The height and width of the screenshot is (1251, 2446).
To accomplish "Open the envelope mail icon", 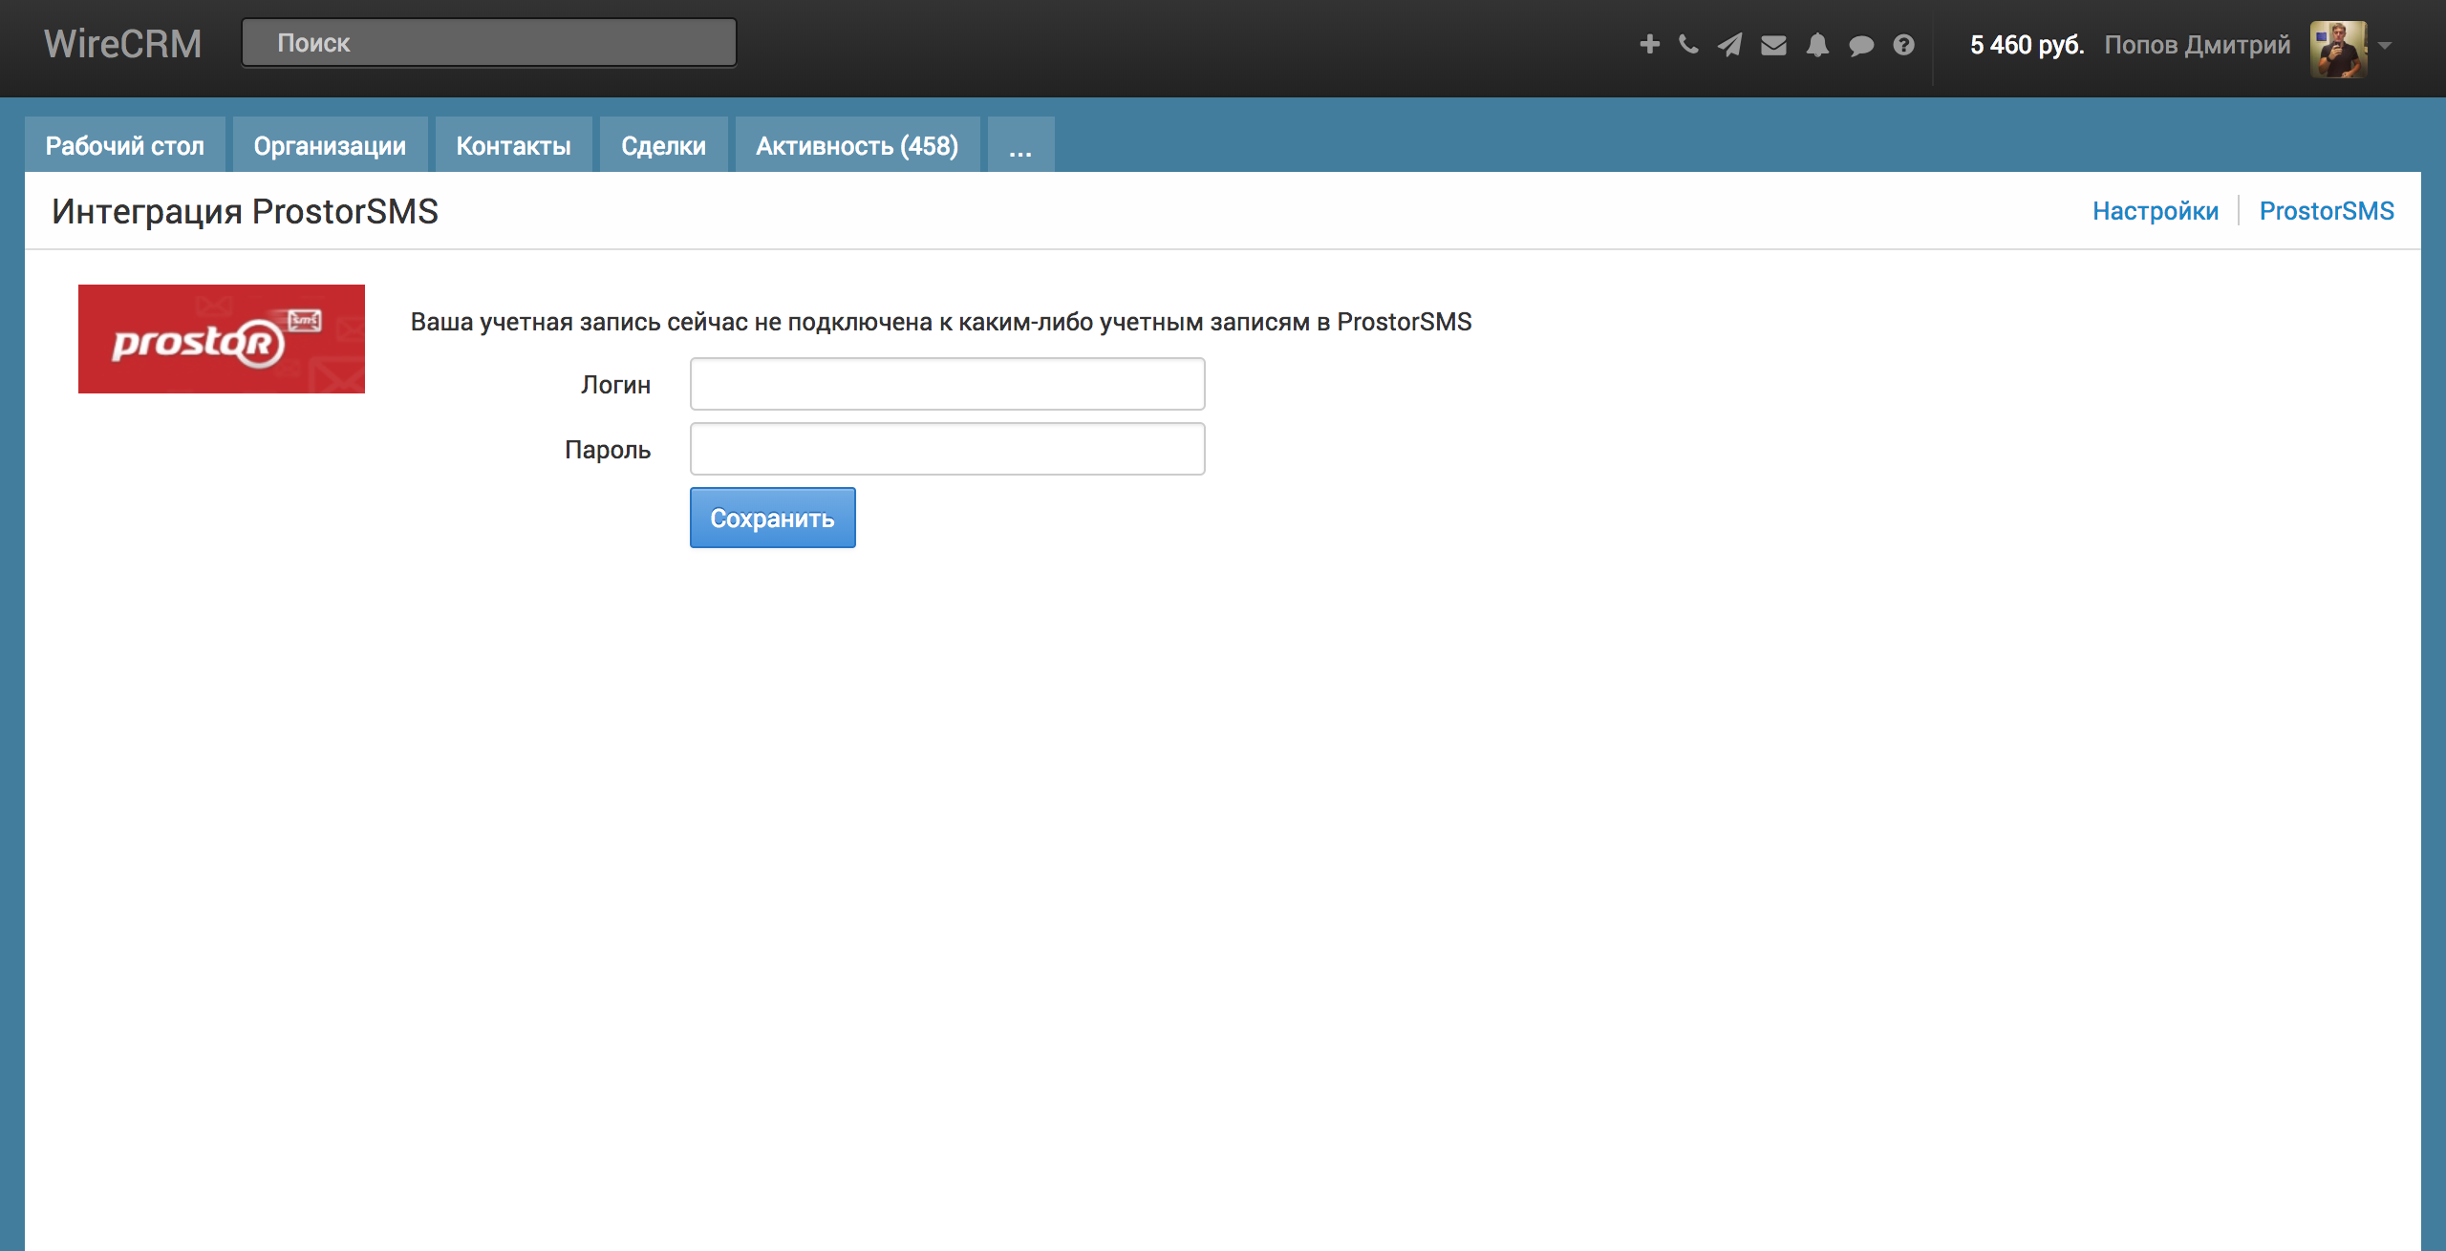I will tap(1773, 45).
